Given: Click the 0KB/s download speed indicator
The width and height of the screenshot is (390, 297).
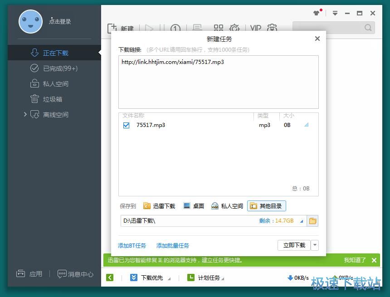Looking at the screenshot, I should coord(298,278).
